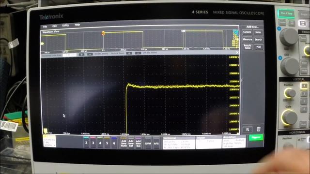Open the Channel 1 settings badge
This screenshot has height=174, width=310.
click(49, 141)
